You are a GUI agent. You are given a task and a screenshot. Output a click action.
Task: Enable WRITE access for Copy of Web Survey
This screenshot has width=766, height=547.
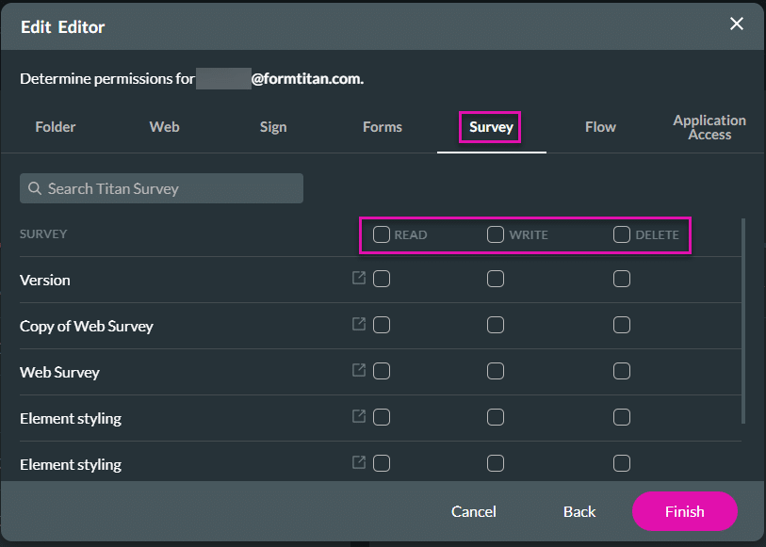(x=496, y=324)
